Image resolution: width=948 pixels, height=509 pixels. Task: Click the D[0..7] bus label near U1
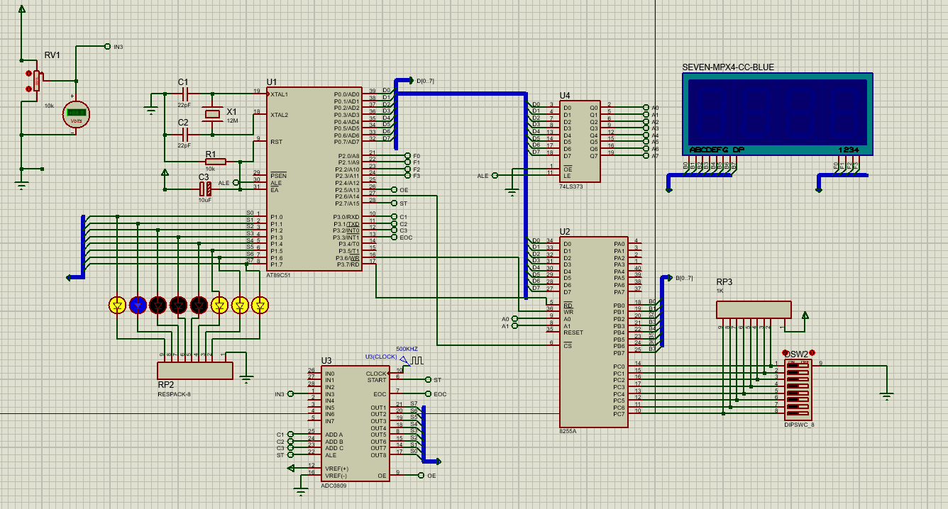click(x=426, y=81)
